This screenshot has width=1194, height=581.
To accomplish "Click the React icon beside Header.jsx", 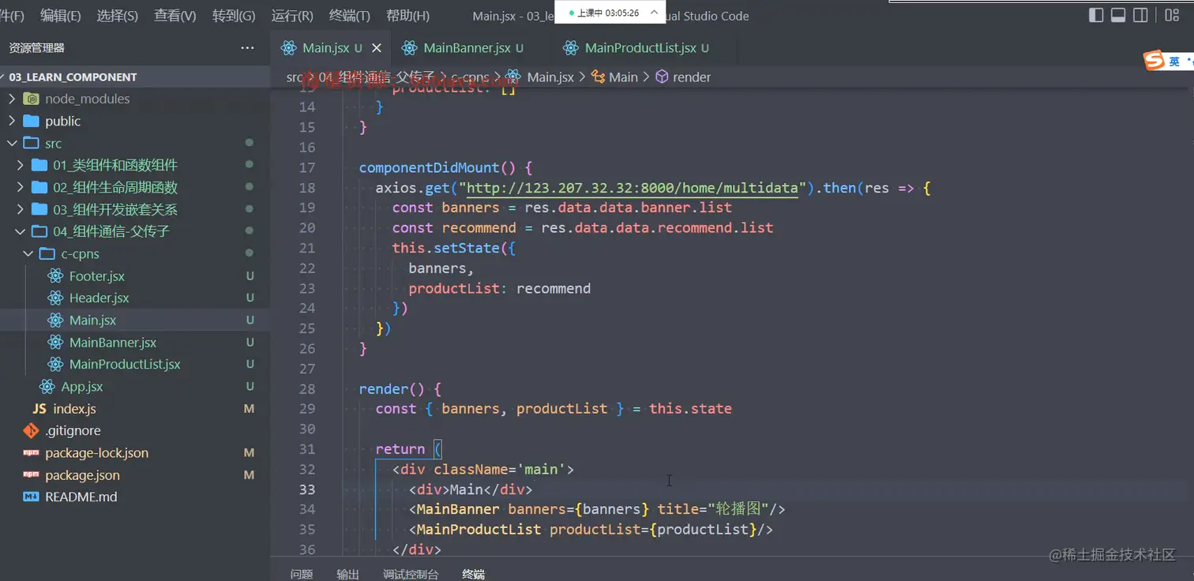I will pyautogui.click(x=54, y=298).
